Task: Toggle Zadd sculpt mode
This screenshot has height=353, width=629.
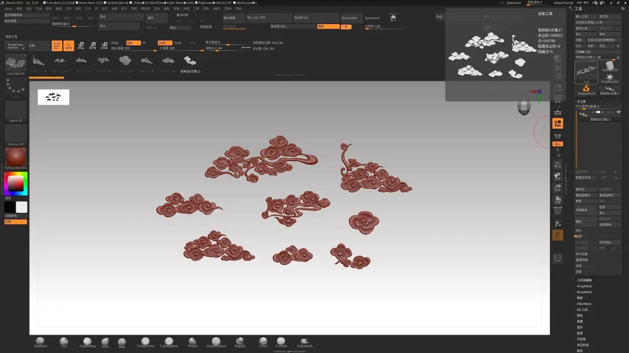Action: pyautogui.click(x=165, y=43)
